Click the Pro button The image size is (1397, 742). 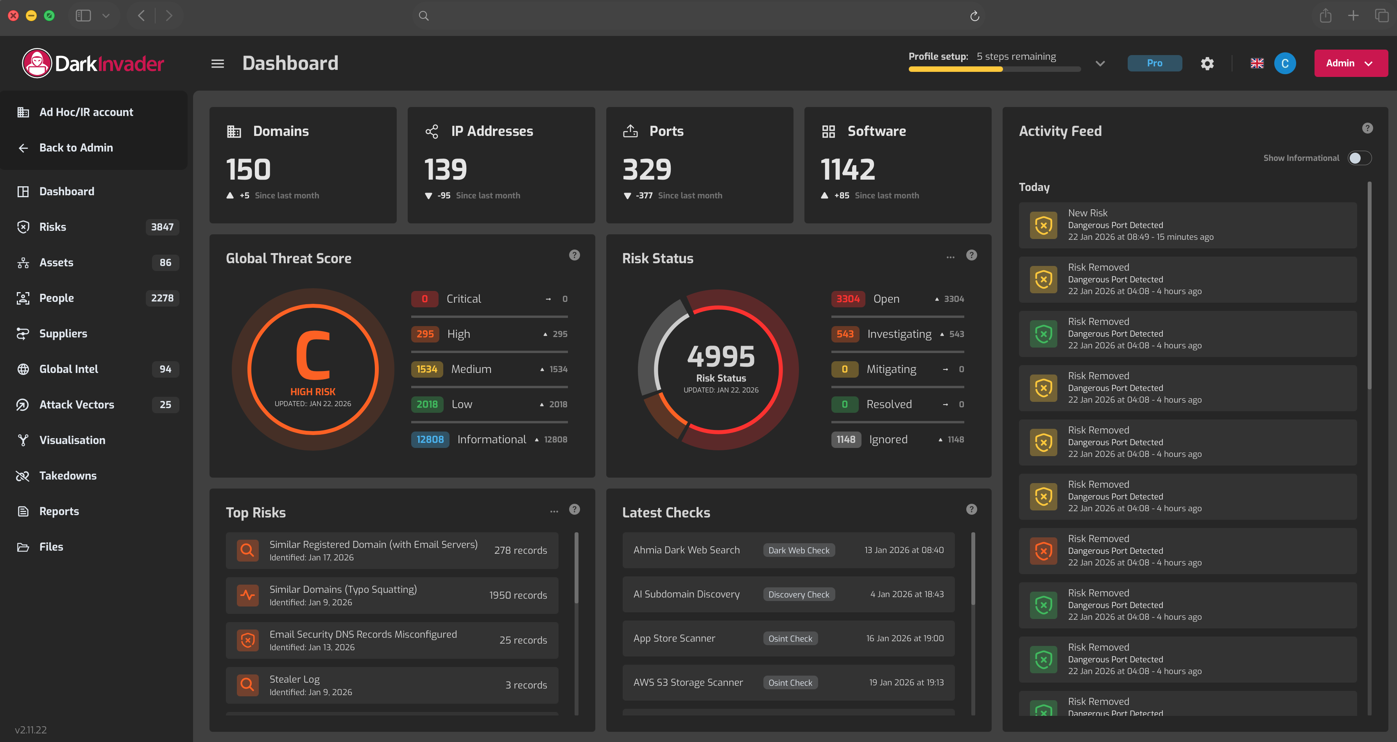point(1154,63)
